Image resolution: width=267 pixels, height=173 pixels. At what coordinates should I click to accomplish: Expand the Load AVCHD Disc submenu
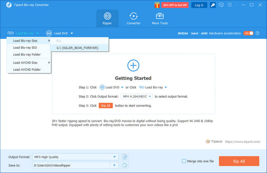coord(29,62)
